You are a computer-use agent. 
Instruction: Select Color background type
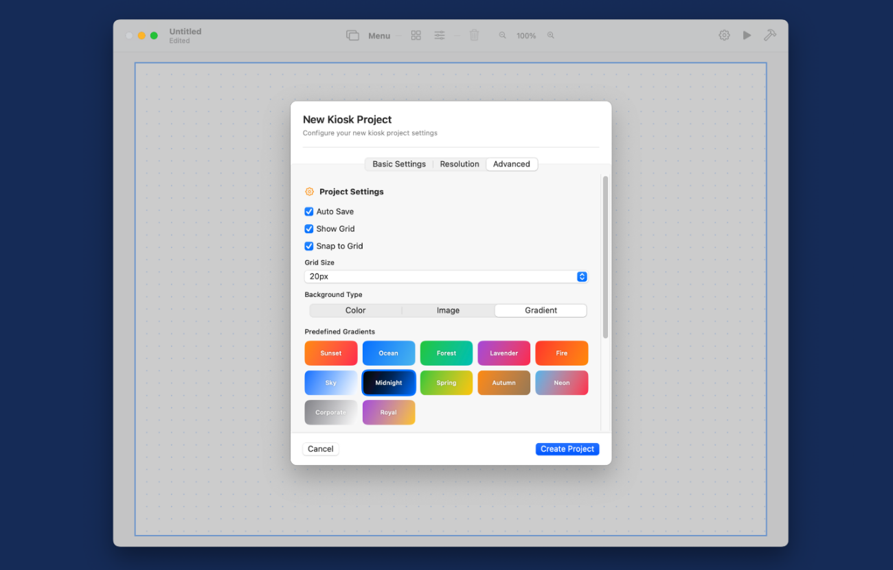[355, 311]
